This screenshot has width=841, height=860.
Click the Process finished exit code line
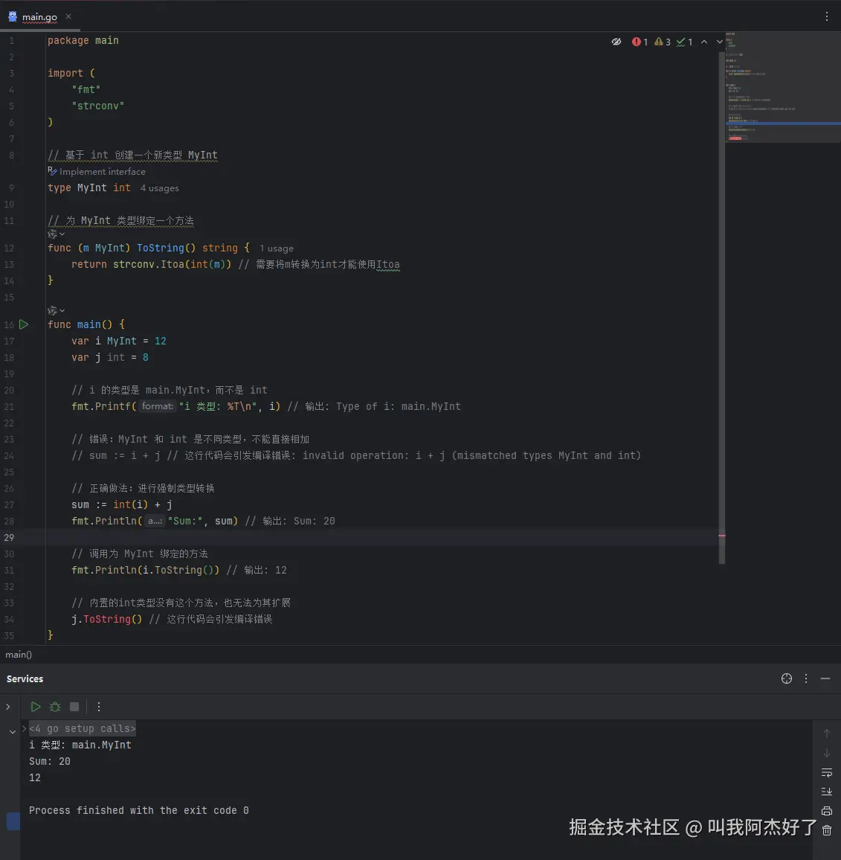tap(139, 811)
